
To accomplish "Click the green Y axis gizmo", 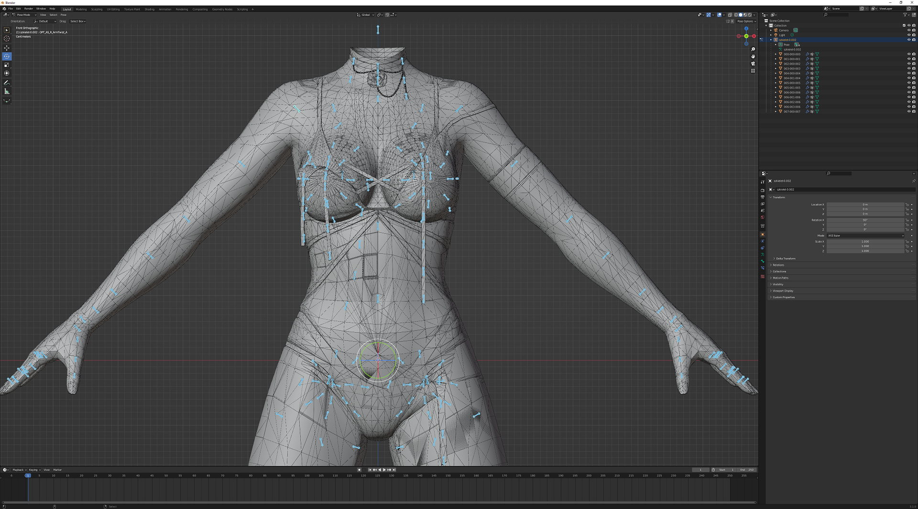I will [x=746, y=36].
